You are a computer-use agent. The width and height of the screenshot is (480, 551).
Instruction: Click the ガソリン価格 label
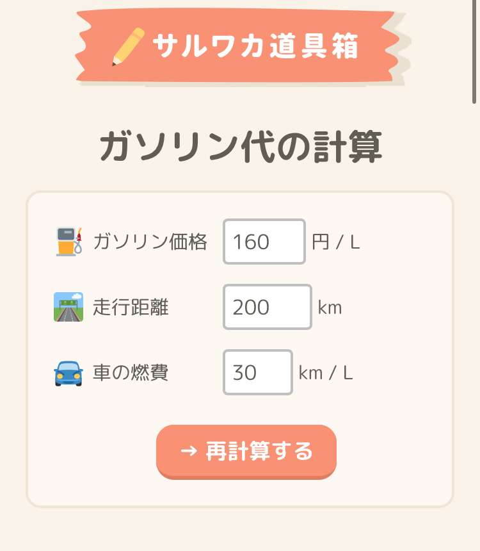[150, 242]
